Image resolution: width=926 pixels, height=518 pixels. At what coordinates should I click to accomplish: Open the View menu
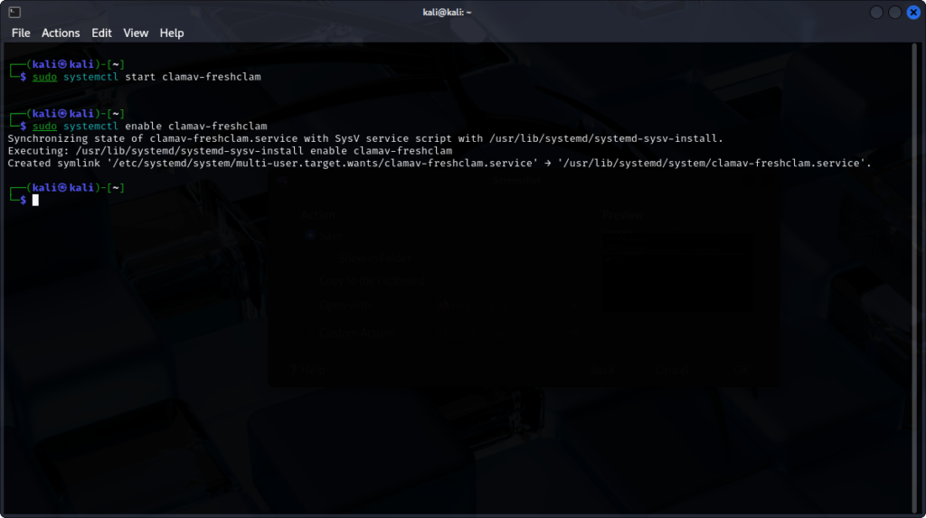(x=136, y=33)
